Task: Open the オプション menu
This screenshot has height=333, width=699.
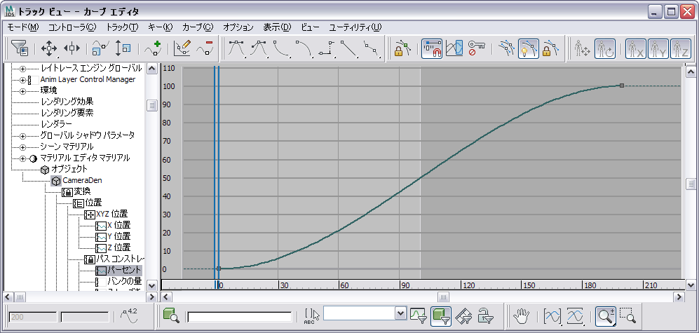Action: (238, 27)
